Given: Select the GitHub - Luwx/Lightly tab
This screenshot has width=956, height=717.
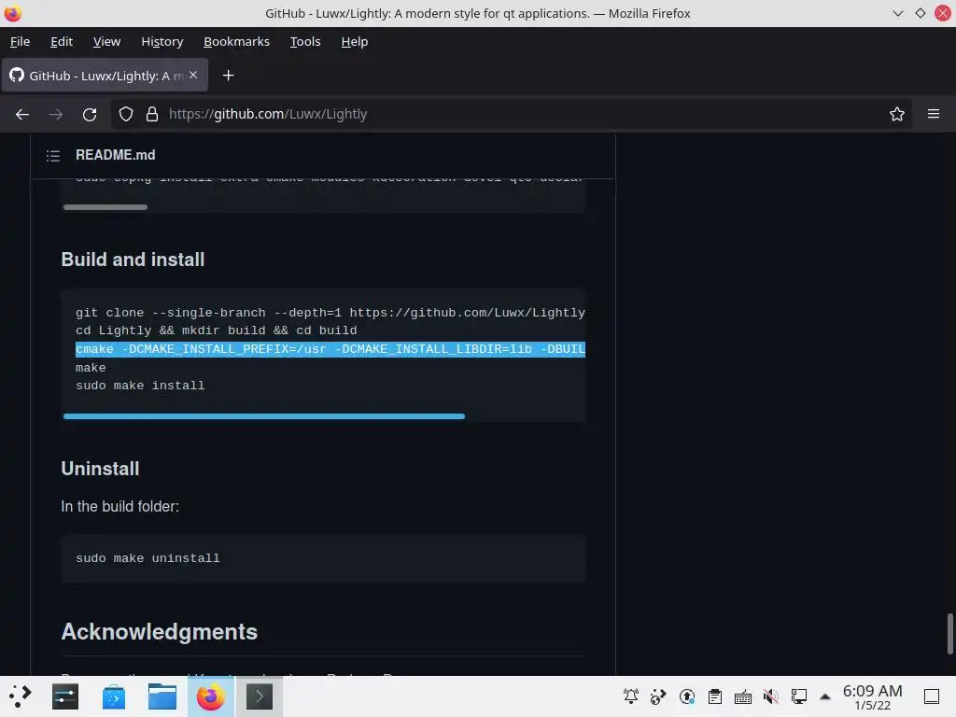Looking at the screenshot, I should tap(105, 76).
